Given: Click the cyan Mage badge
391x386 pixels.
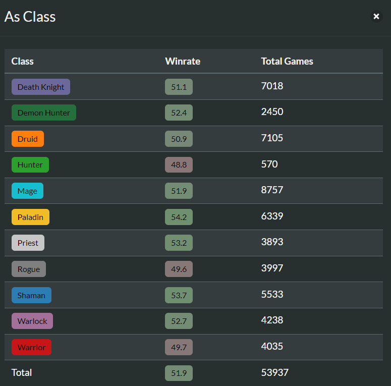Looking at the screenshot, I should (x=27, y=191).
